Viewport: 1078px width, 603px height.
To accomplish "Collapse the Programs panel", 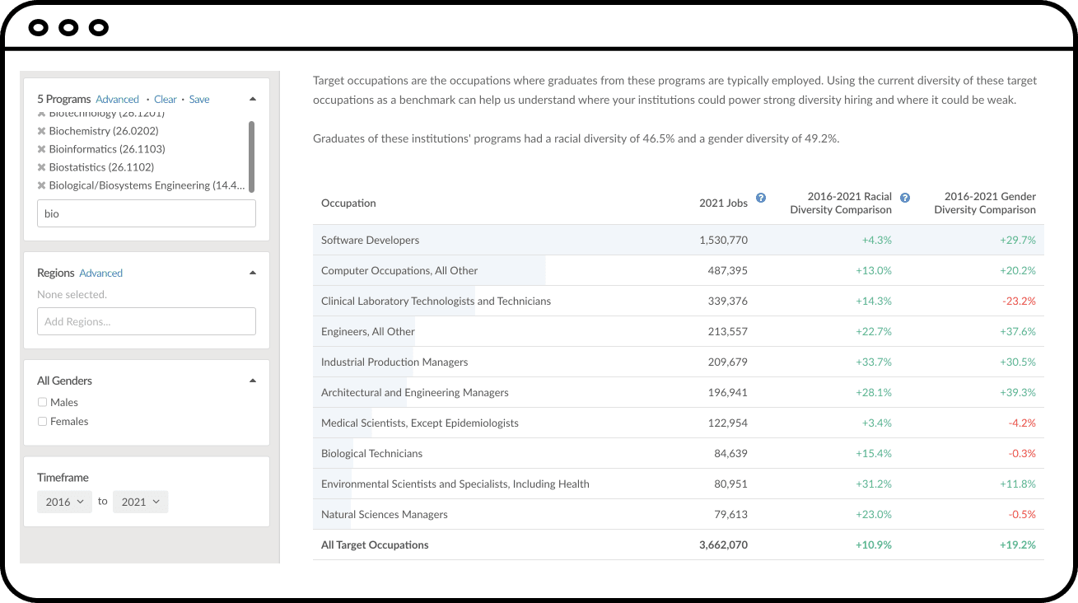I will click(253, 99).
